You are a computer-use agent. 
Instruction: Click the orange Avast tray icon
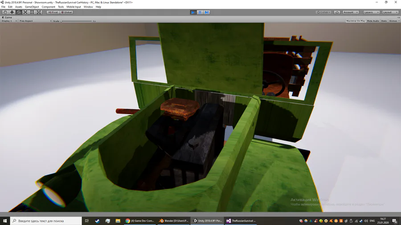point(331,221)
